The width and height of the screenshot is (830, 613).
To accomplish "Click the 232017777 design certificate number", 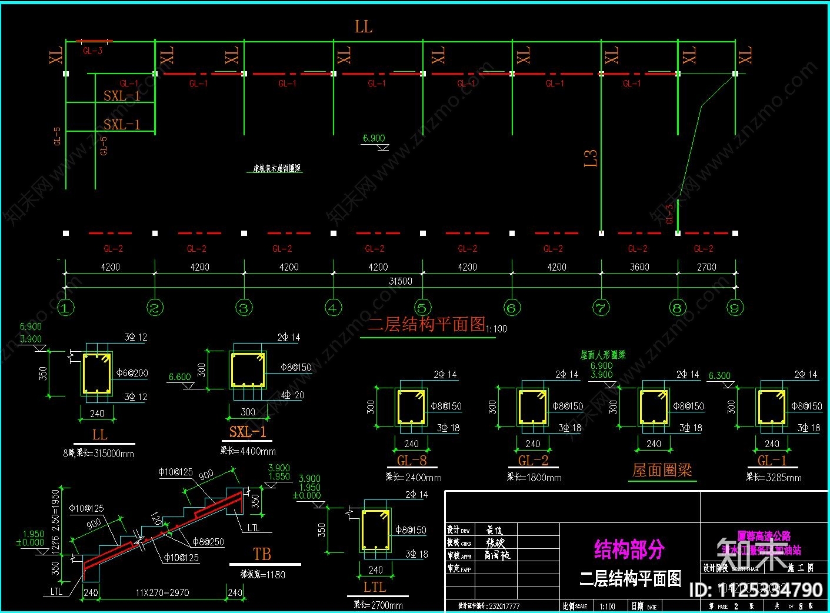I will coord(504,606).
